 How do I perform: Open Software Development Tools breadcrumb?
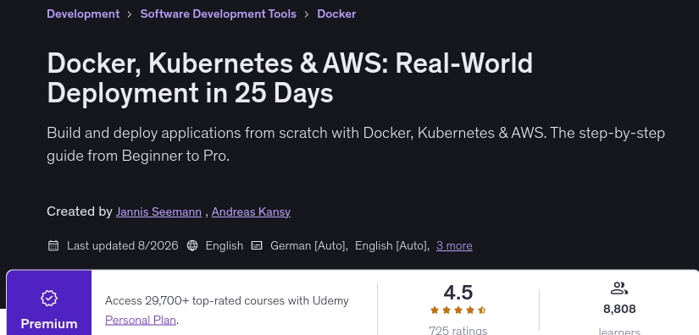[218, 14]
